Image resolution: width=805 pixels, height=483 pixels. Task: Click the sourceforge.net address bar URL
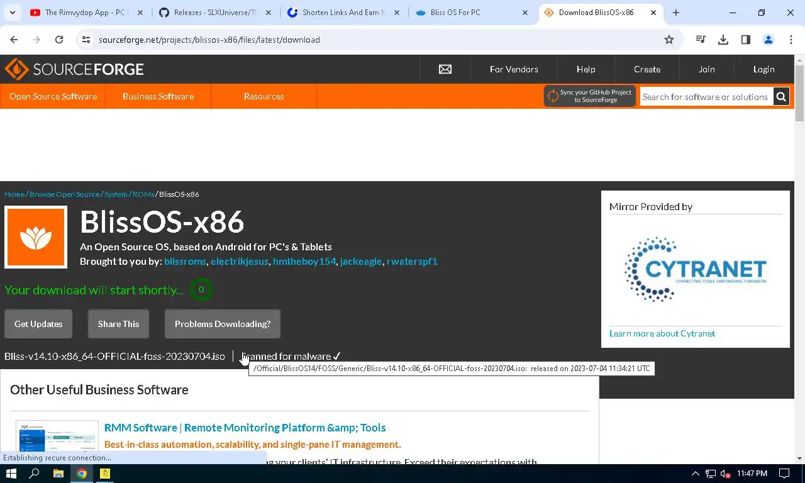[x=209, y=40]
